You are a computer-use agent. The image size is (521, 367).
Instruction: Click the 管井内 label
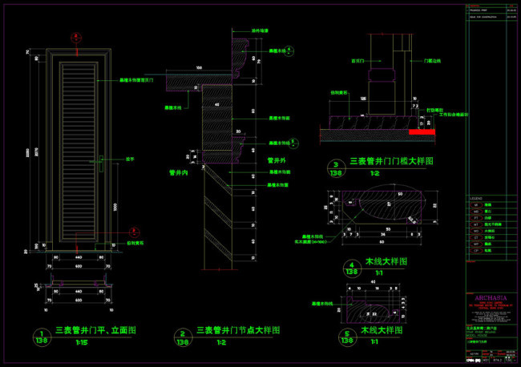click(178, 171)
